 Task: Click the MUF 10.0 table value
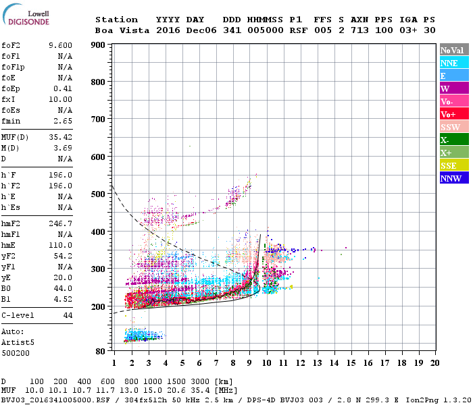(34, 391)
